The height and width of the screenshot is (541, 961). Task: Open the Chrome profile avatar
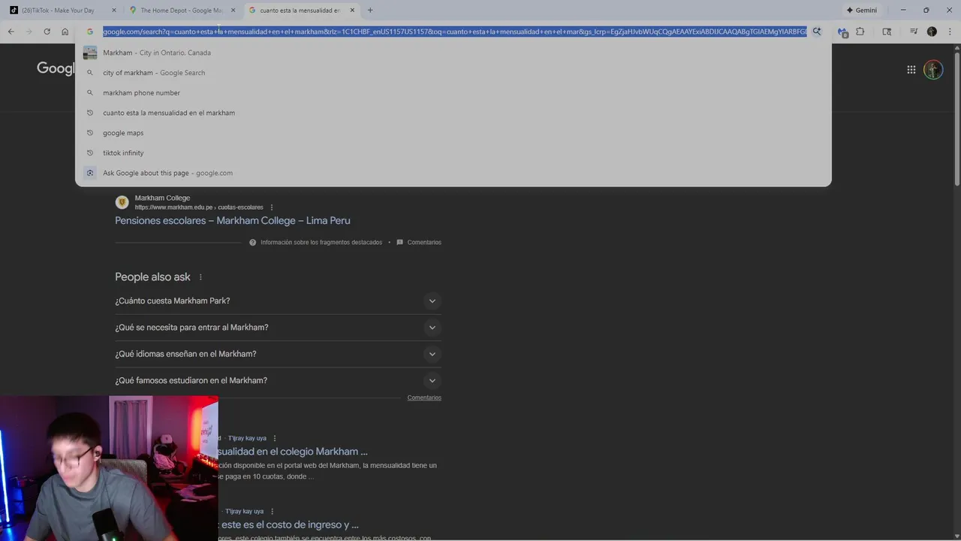click(x=932, y=32)
